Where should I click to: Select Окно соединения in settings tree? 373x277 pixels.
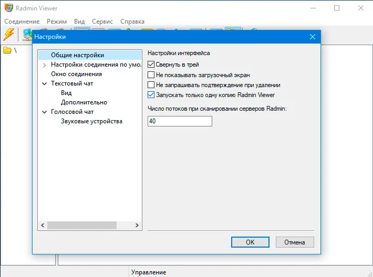click(76, 74)
